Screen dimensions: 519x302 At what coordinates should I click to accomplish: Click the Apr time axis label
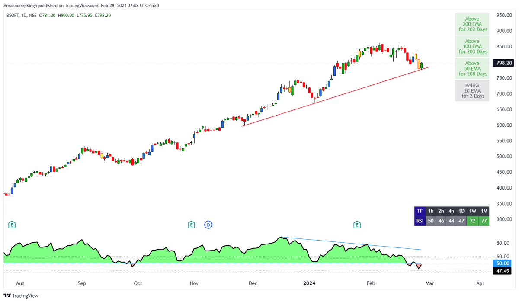click(480, 283)
